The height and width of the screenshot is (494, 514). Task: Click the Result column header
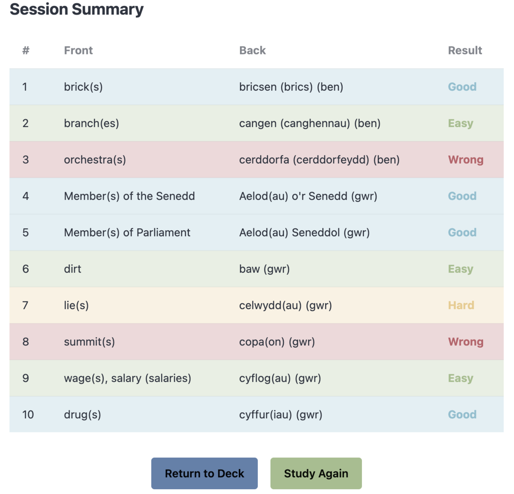coord(465,51)
